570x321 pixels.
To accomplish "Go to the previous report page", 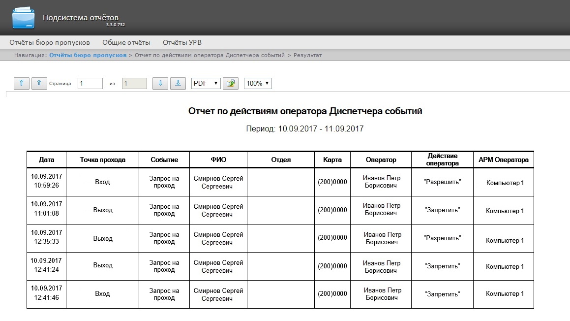I will click(x=39, y=84).
